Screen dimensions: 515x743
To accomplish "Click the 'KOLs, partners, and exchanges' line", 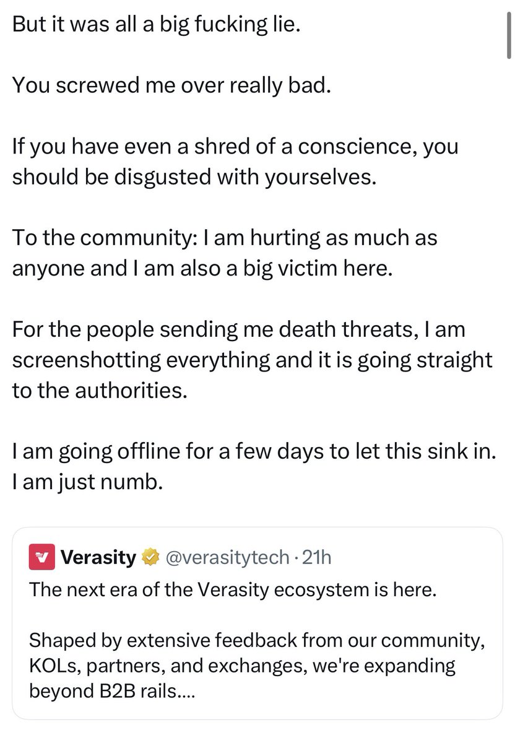I will pyautogui.click(x=242, y=667).
